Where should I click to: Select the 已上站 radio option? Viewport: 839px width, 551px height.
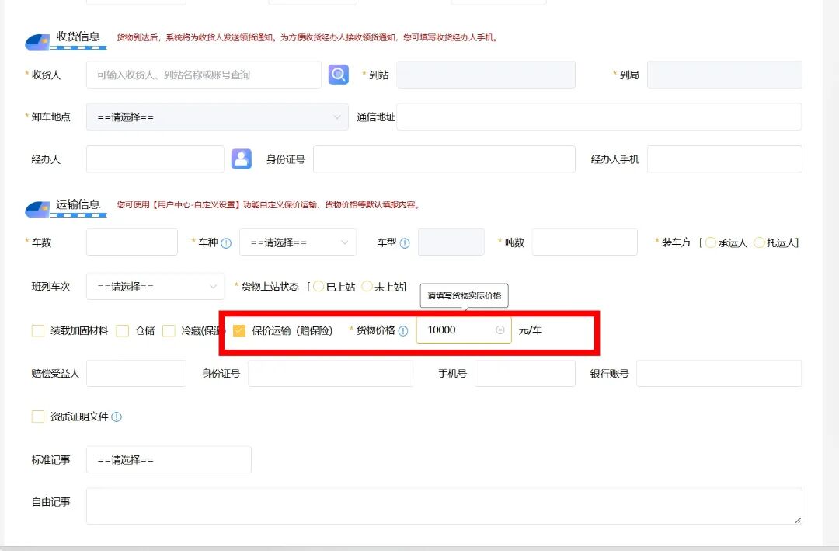click(x=319, y=287)
